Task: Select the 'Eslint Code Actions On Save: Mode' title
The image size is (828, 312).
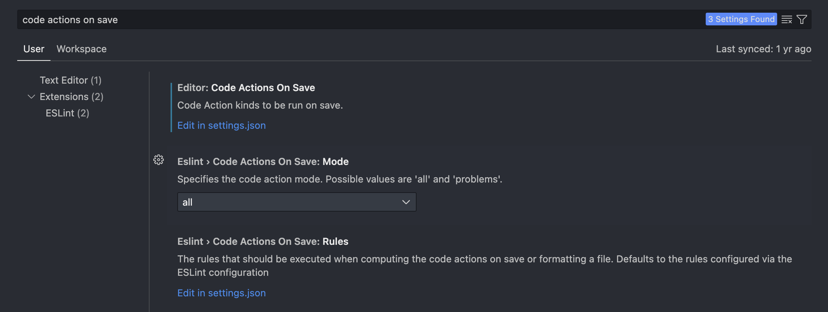Action: [x=263, y=162]
